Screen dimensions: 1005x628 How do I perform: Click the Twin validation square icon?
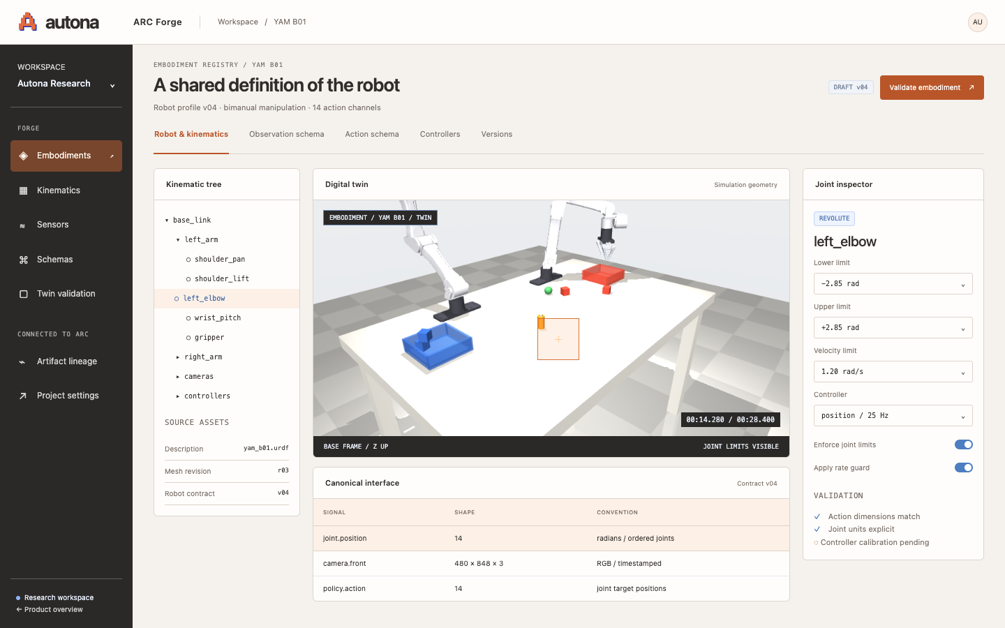pos(23,294)
